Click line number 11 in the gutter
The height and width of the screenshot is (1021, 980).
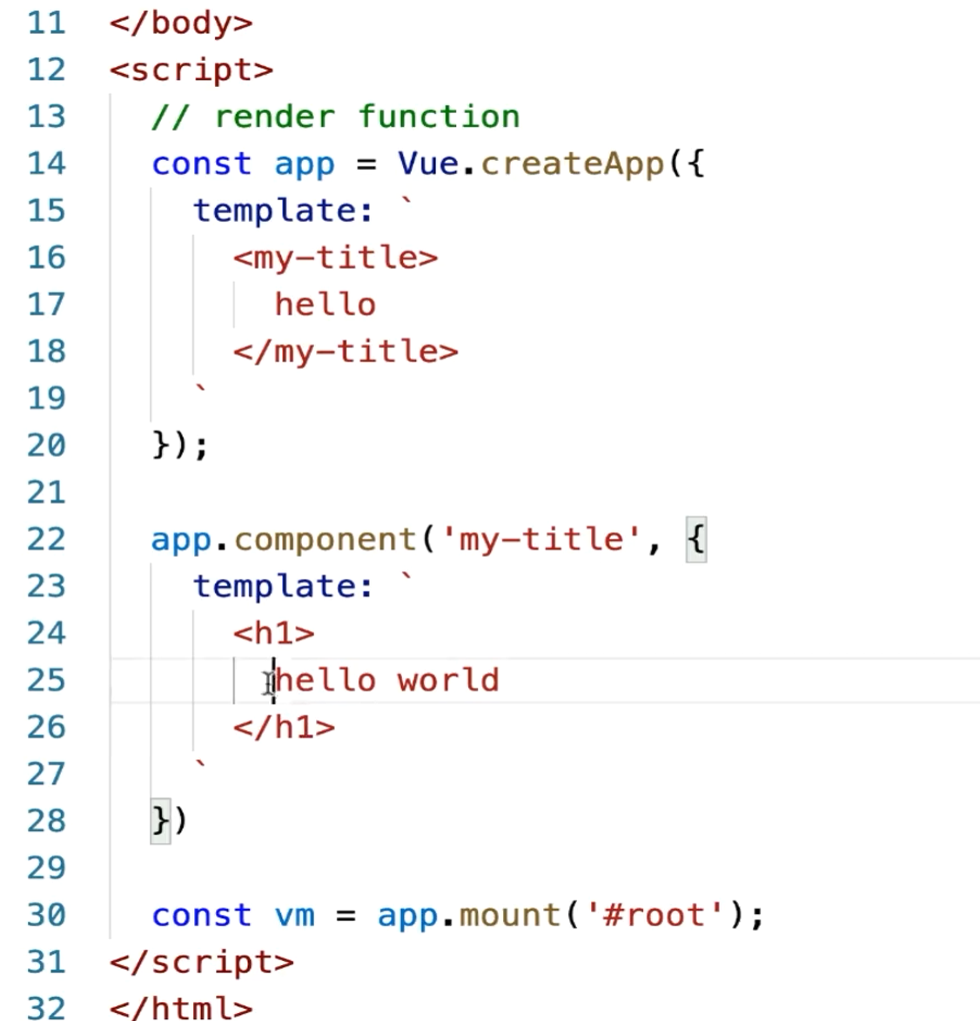[x=46, y=24]
